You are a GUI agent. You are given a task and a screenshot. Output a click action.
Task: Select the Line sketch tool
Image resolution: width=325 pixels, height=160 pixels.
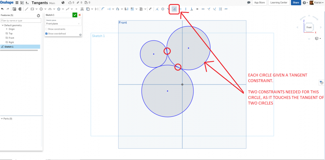[x=27, y=9]
